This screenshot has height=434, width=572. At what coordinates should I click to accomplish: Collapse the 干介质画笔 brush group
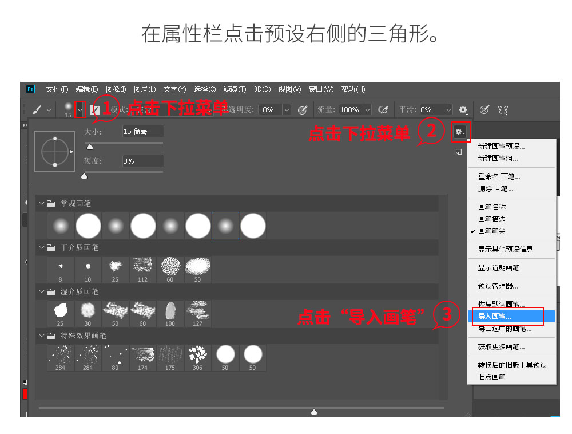(x=42, y=247)
